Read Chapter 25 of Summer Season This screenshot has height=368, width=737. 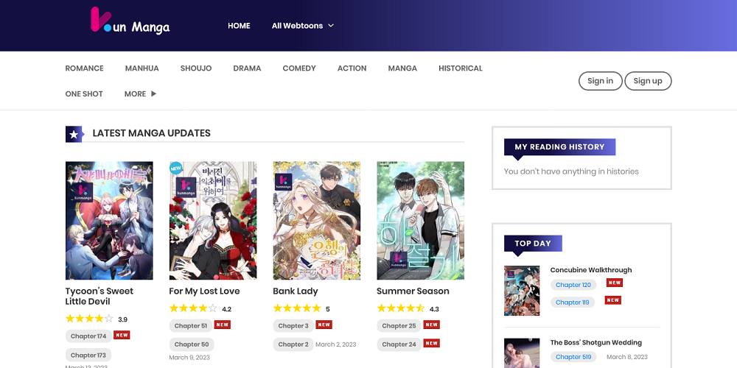pos(399,326)
